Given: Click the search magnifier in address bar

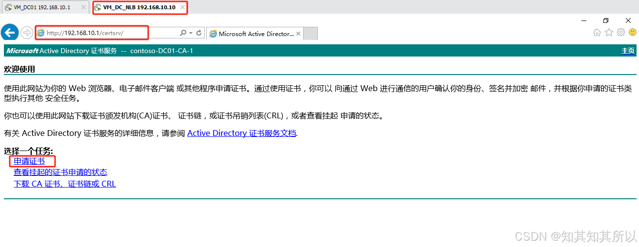Looking at the screenshot, I should coord(183,33).
